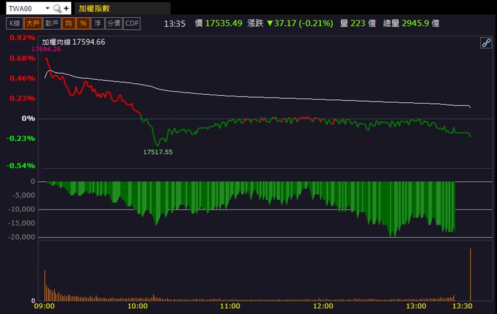
Task: Click the 10:00 time axis marker
Action: click(x=137, y=306)
